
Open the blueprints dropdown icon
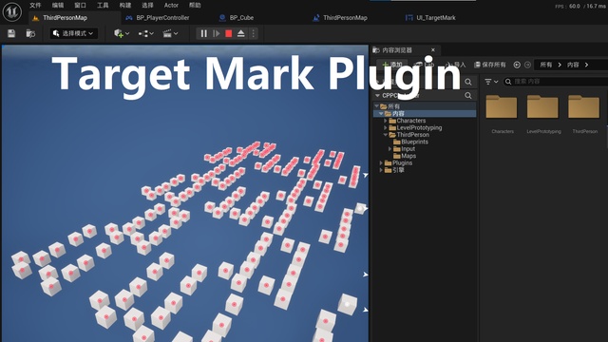pos(145,34)
